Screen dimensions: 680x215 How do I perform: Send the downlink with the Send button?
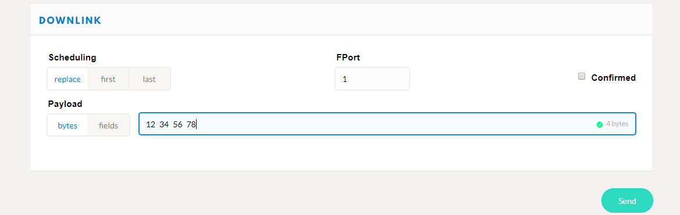point(627,200)
